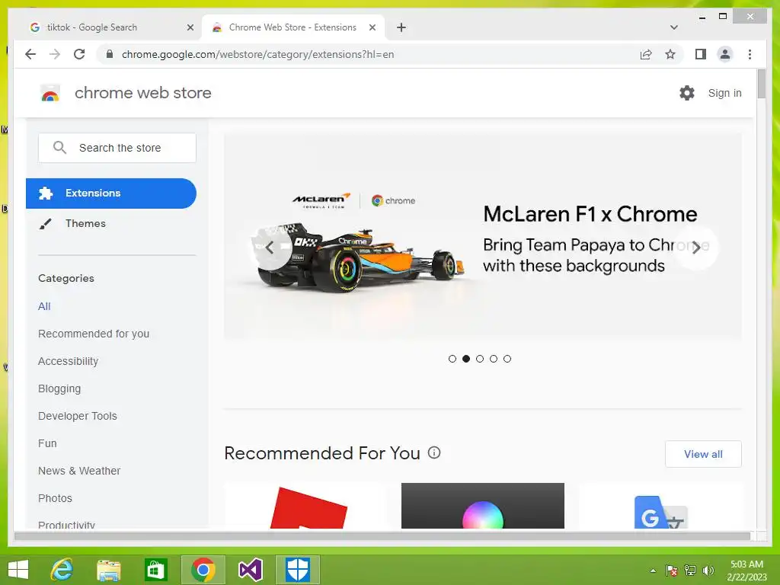The image size is (780, 585).
Task: Click the horizontal scrollbar at the bottom
Action: (382, 536)
